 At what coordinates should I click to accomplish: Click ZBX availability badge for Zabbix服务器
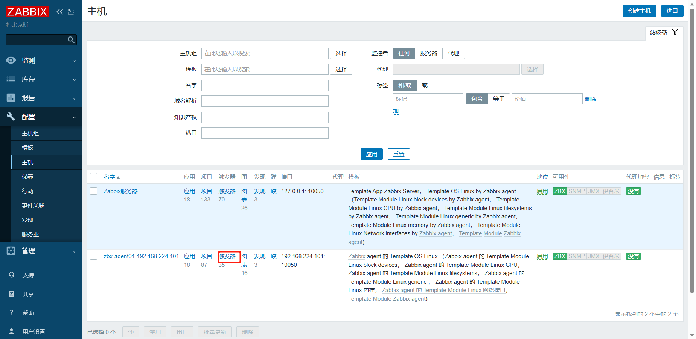[560, 191]
